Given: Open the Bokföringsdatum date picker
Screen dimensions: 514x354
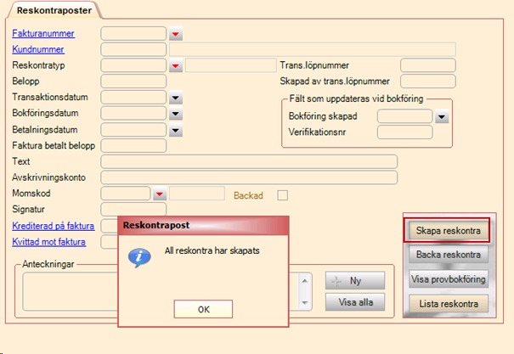Looking at the screenshot, I should coord(176,114).
